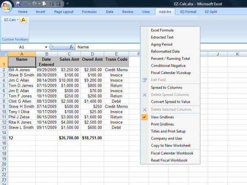Screen dimensions: 247x185
Task: Open Insert Function fx in formula bar
Action: [x=71, y=47]
